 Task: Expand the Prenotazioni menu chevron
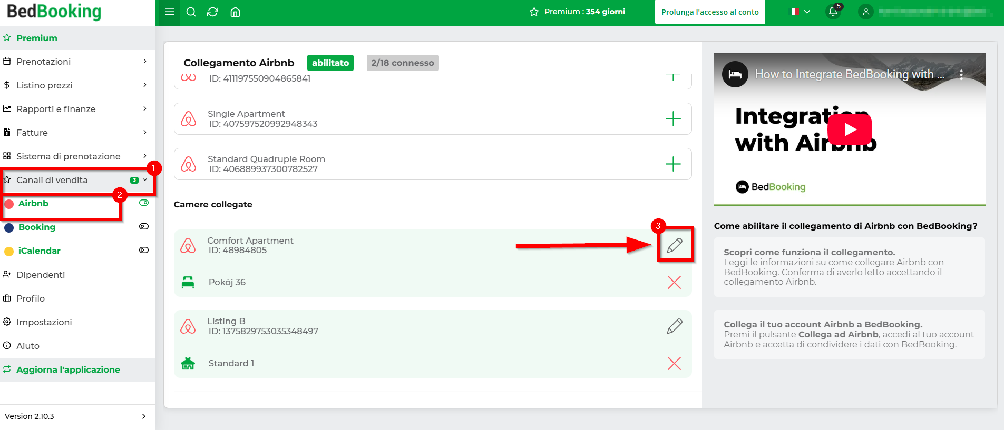click(x=145, y=61)
